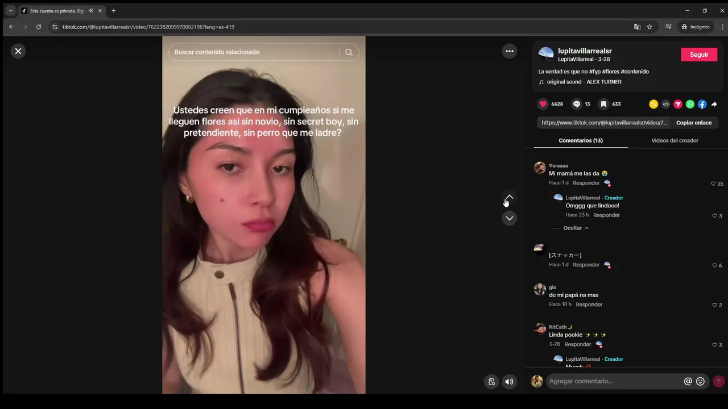Collapse replies with 'Ocultar'
The width and height of the screenshot is (728, 409).
576,228
